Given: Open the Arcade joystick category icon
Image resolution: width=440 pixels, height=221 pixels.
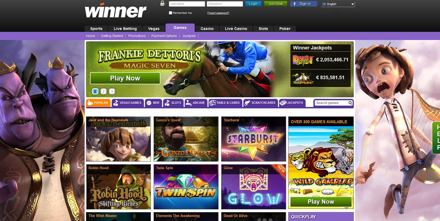Looking at the screenshot, I should [189, 103].
